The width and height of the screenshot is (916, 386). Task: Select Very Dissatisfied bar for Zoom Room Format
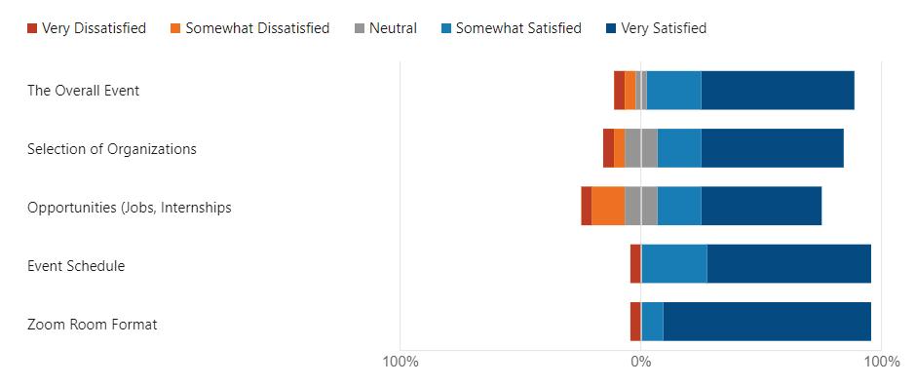[x=635, y=322]
